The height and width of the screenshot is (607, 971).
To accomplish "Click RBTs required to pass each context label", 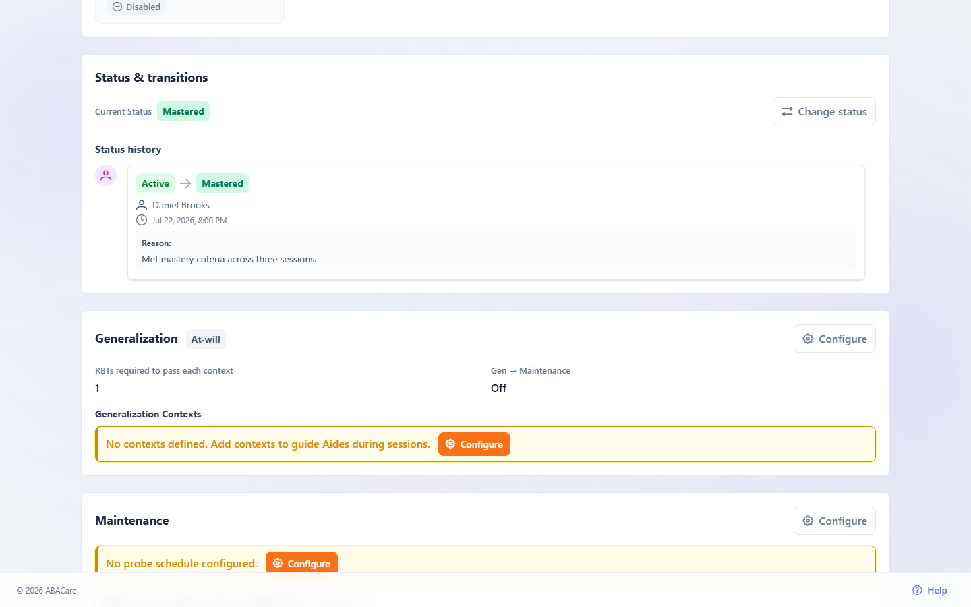I will (x=164, y=371).
